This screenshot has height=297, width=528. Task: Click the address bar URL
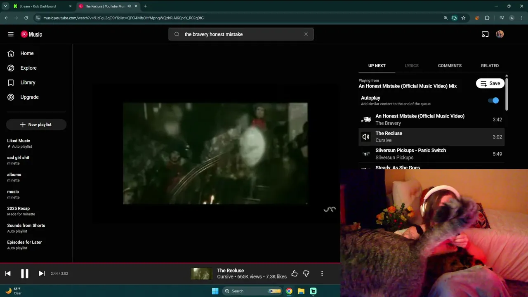(124, 18)
